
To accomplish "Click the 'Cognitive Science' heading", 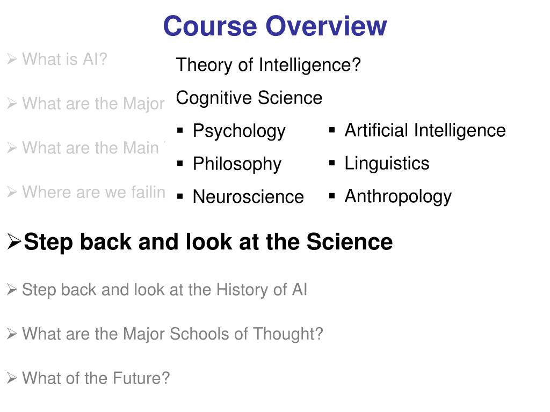I will (249, 98).
